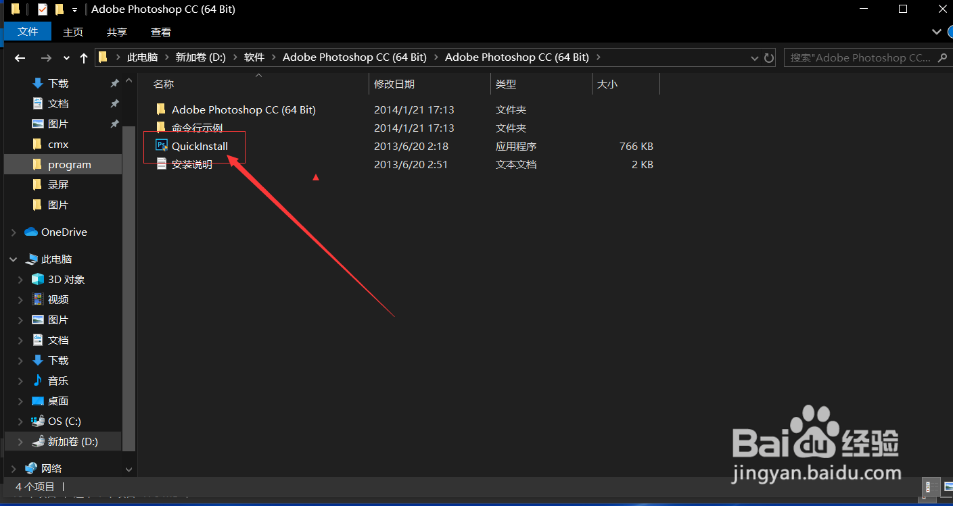Viewport: 953px width, 506px height.
Task: Open the QuickInstall application file
Action: pyautogui.click(x=200, y=146)
